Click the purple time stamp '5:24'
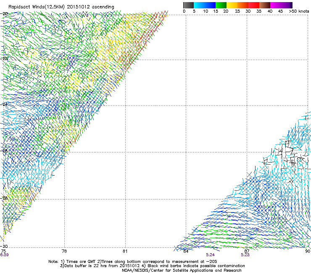311x273 pixels. [210, 255]
